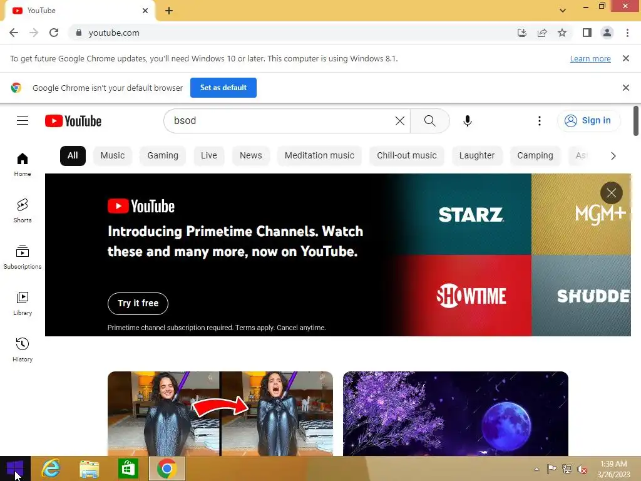Select the Laughter chip
Image resolution: width=641 pixels, height=481 pixels.
(x=477, y=155)
